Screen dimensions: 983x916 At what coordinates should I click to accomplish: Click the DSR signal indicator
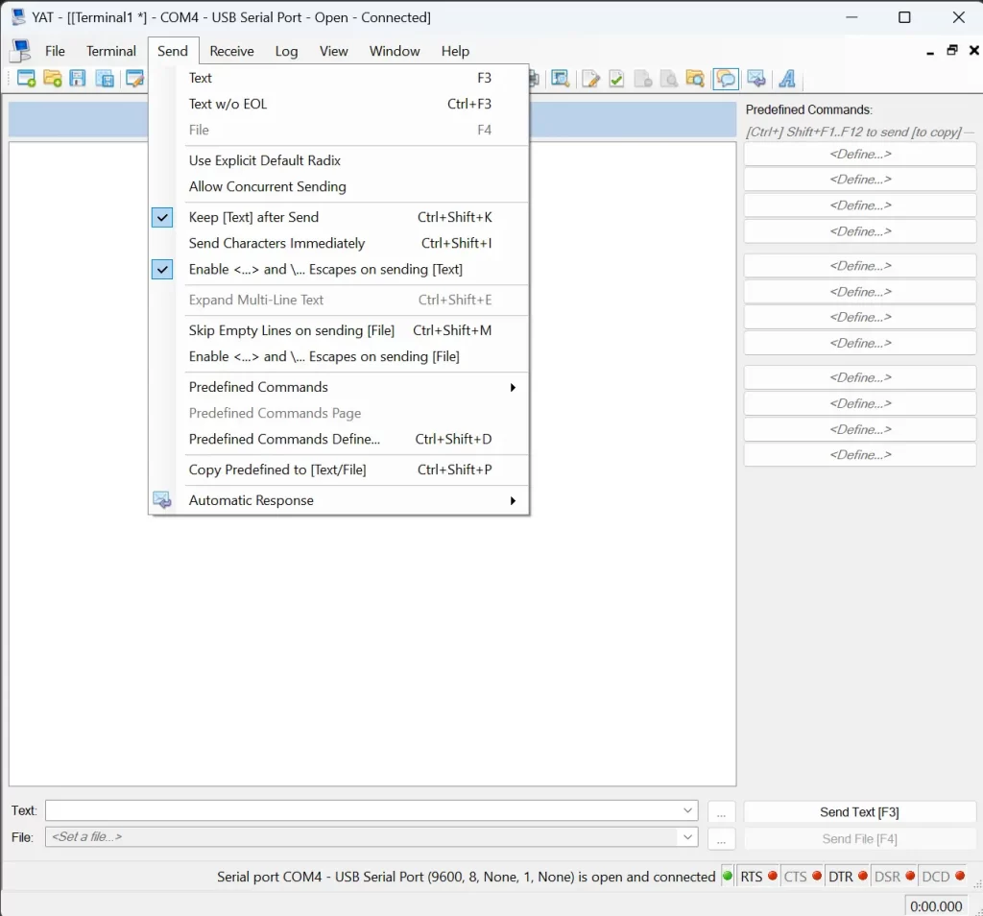coord(894,877)
